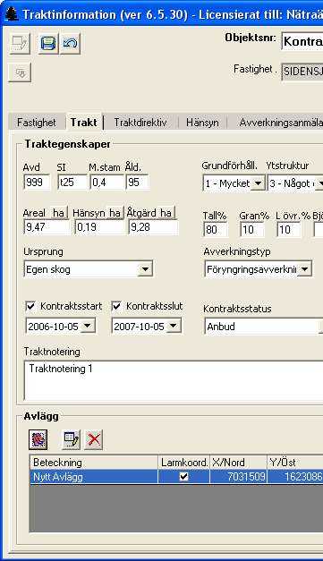
Task: Open the map icon in Avlägg section
Action: pyautogui.click(x=38, y=439)
